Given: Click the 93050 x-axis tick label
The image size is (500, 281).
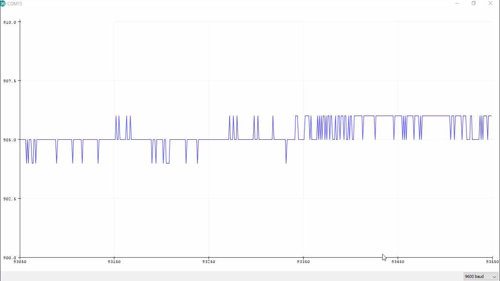Looking at the screenshot, I should click(x=20, y=262).
